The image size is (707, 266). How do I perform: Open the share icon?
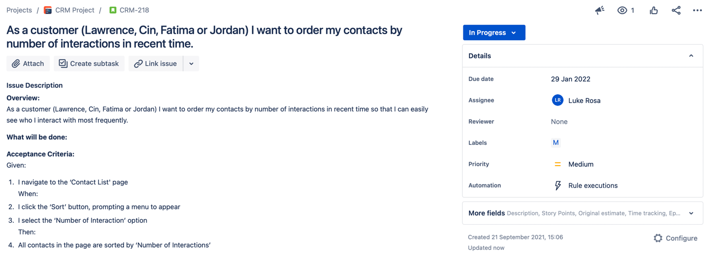[x=676, y=10]
